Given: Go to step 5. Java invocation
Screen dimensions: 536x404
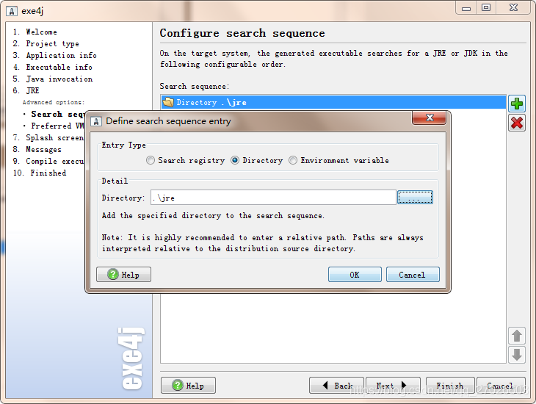Looking at the screenshot, I should 53,79.
